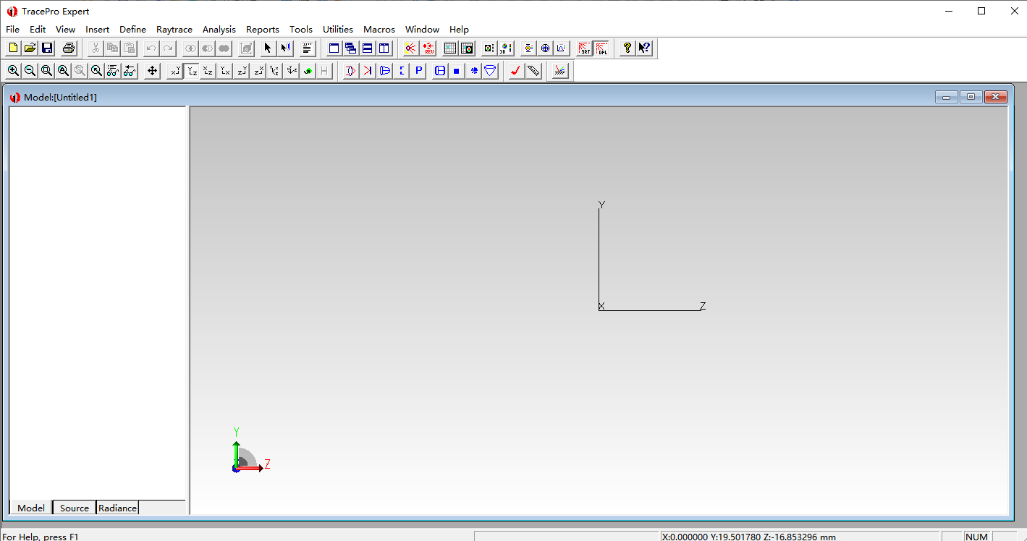Select the surface selection arrow tool
1027x541 pixels.
[x=285, y=48]
